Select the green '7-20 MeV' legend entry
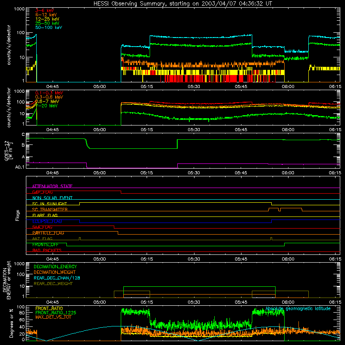The width and height of the screenshot is (345, 345). pyautogui.click(x=47, y=106)
